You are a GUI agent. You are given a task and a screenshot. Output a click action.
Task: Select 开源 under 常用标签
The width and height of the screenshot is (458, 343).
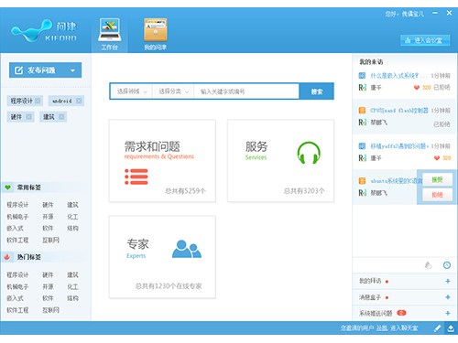pos(48,217)
